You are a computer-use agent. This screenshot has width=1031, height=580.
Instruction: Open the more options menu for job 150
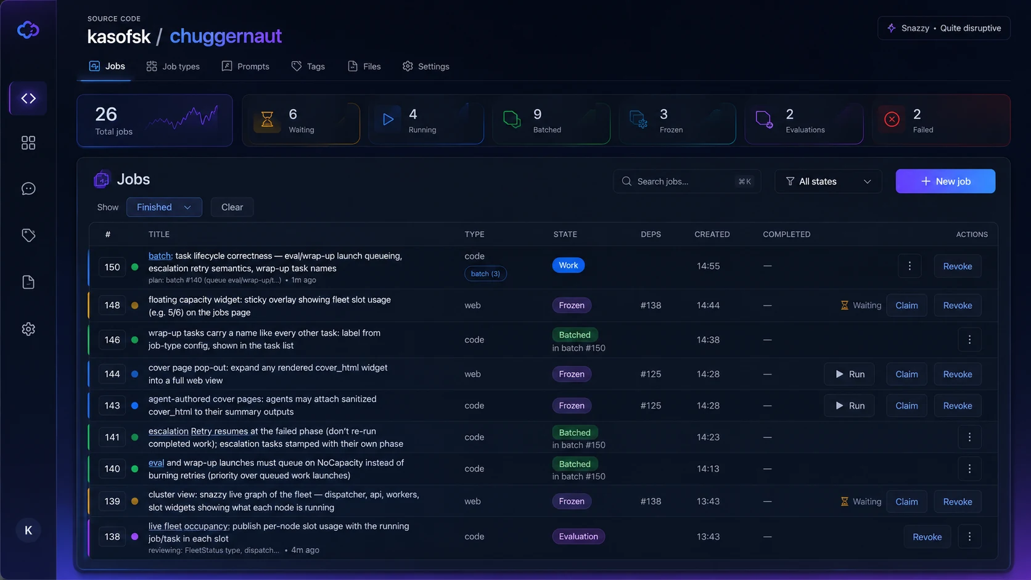coord(910,266)
